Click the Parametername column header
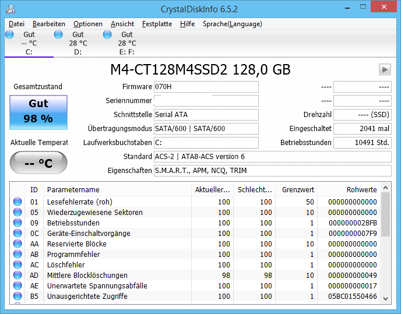The width and height of the screenshot is (401, 314). coord(117,189)
